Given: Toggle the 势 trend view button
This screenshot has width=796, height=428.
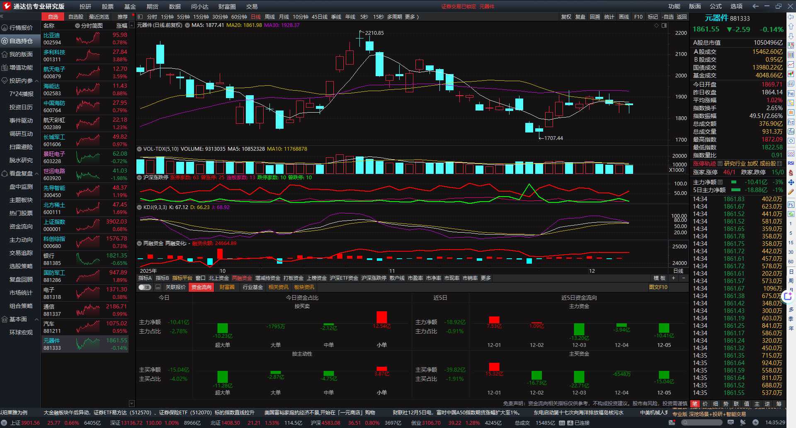Looking at the screenshot, I should click(726, 404).
